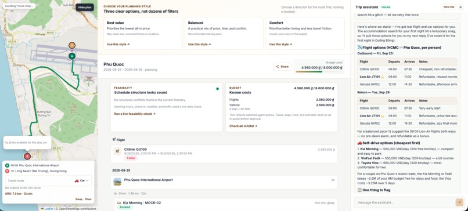Click the star beside outbound Lion Air JT101
Screen dimensions: 468x211
pos(382,77)
